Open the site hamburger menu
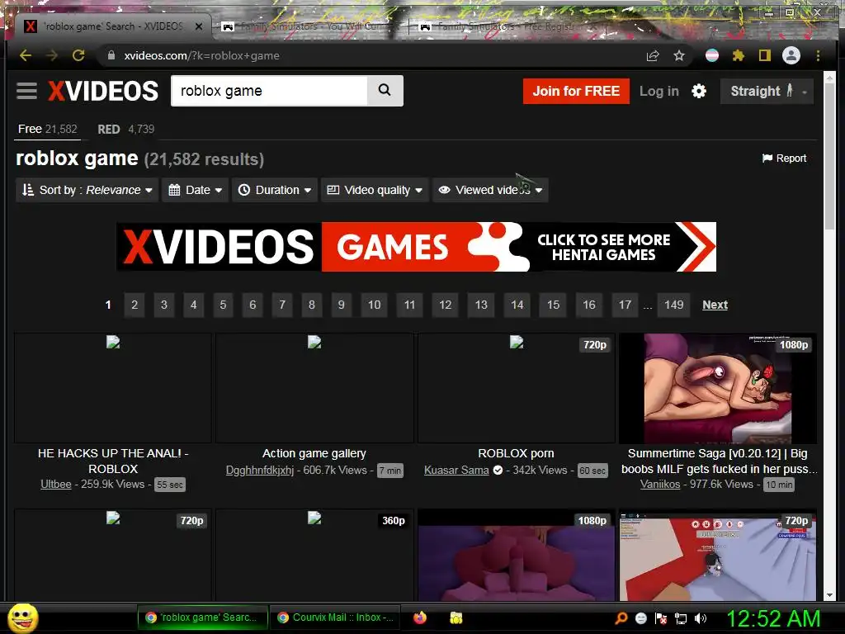The image size is (845, 634). coord(26,91)
